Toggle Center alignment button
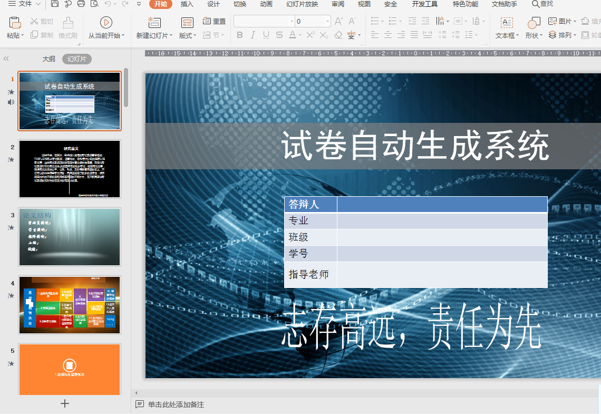Viewport: 601px width, 414px height. [x=388, y=35]
